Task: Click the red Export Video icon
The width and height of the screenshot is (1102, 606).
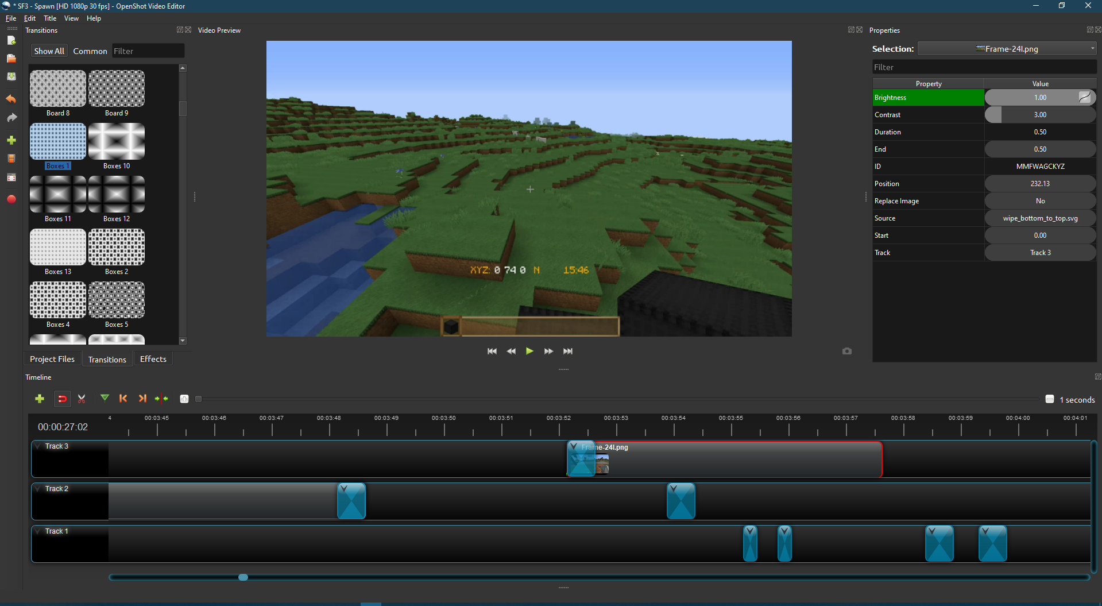Action: tap(11, 199)
